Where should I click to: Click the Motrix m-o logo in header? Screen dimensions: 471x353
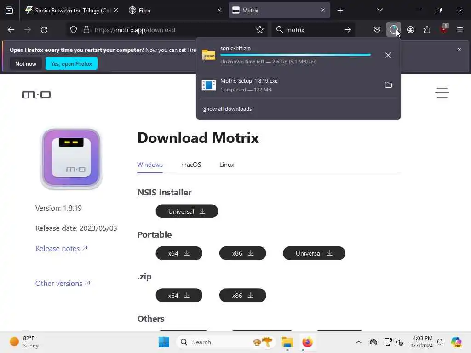[x=36, y=95]
